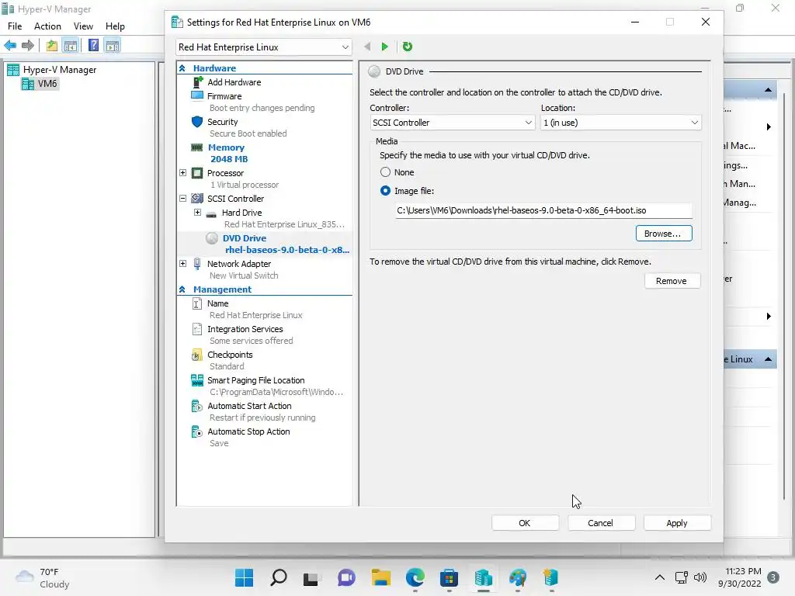This screenshot has width=795, height=596.
Task: Click the Cancel button
Action: [601, 523]
